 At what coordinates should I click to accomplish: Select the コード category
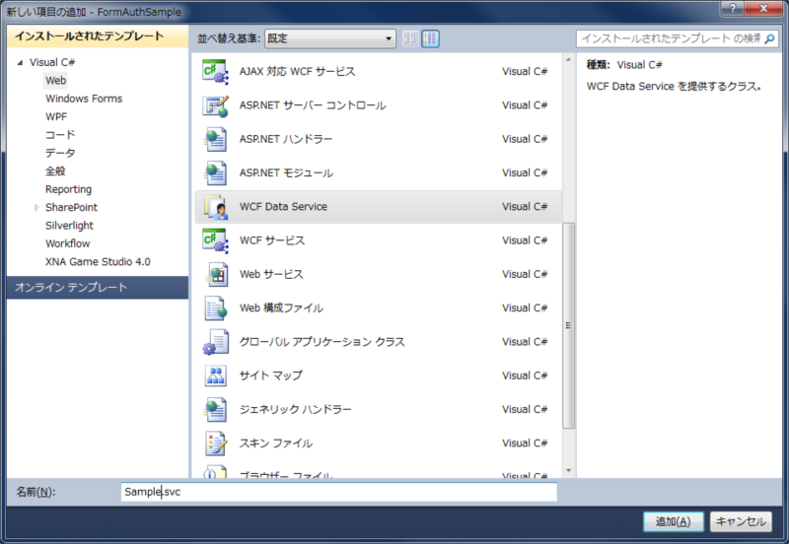(60, 135)
